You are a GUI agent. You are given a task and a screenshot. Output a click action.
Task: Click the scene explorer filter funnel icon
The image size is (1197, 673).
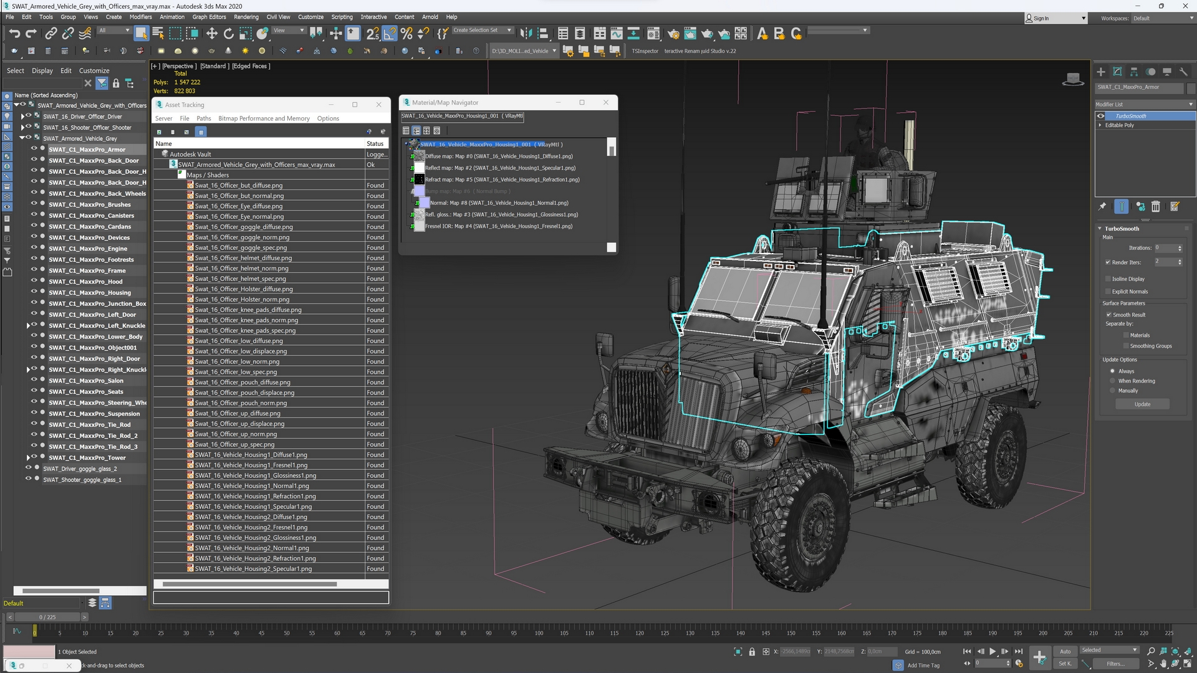click(x=102, y=83)
